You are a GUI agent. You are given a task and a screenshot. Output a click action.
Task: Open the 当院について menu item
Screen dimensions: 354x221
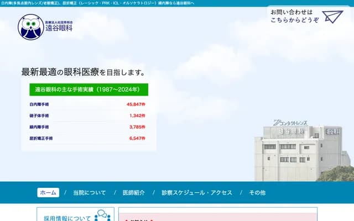click(90, 193)
